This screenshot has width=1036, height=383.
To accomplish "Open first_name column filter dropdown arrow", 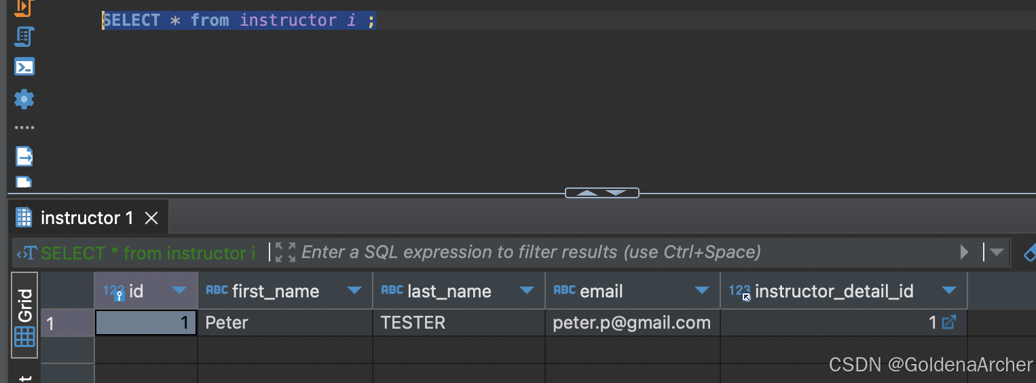I will coord(354,291).
